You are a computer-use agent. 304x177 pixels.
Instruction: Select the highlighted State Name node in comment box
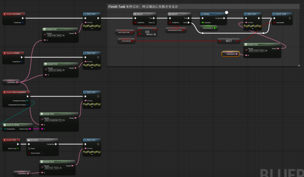pos(231,54)
